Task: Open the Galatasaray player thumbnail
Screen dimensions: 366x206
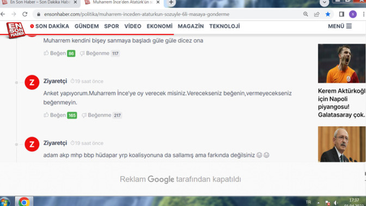Action: [x=341, y=63]
